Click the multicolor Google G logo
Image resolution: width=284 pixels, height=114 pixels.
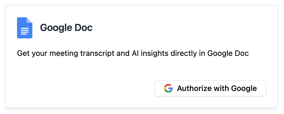(168, 88)
